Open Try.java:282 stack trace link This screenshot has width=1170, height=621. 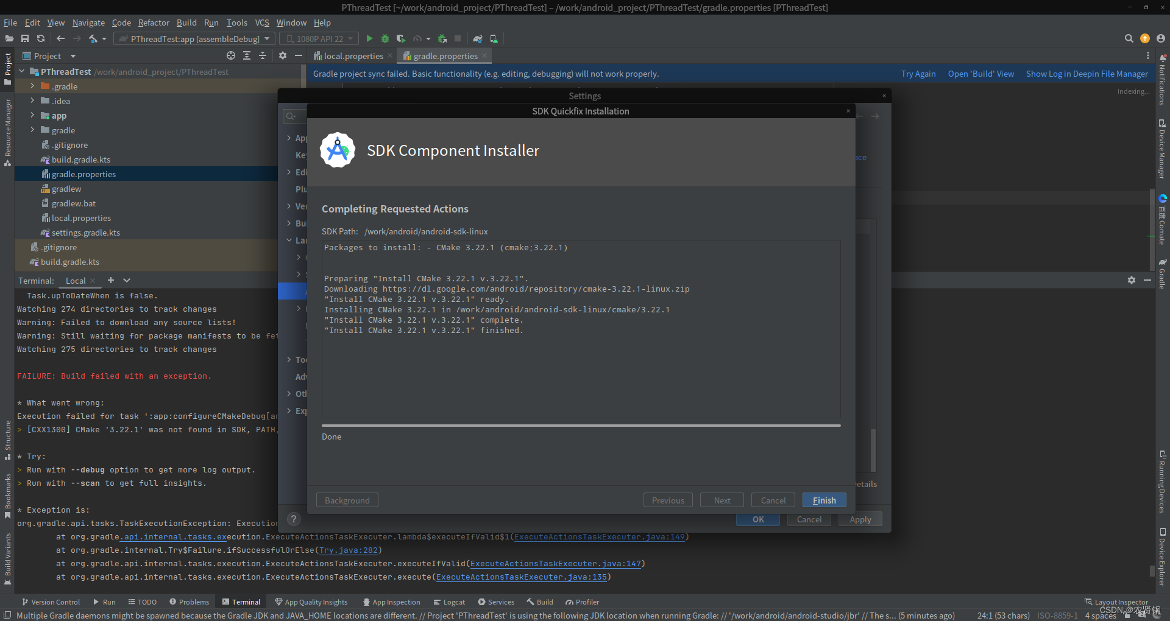(x=348, y=550)
